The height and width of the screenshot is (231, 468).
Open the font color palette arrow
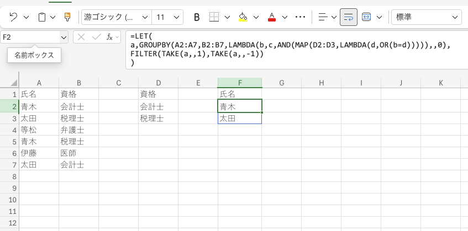pos(285,17)
